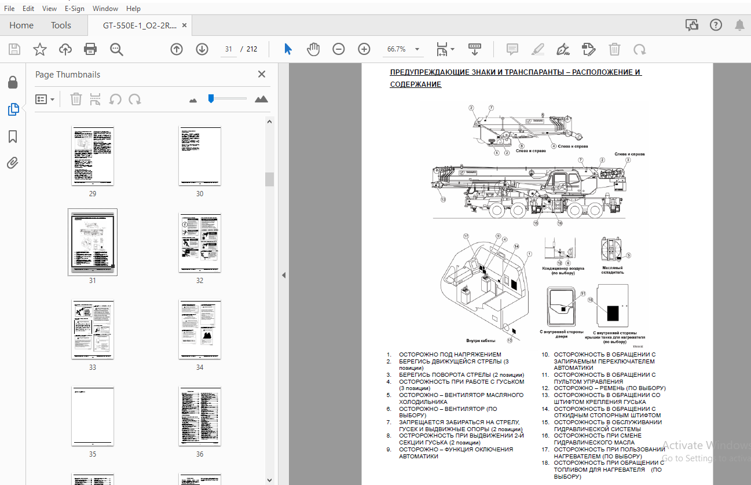751x485 pixels.
Task: Toggle the Page Thumbnails sidebar button
Action: 13,109
